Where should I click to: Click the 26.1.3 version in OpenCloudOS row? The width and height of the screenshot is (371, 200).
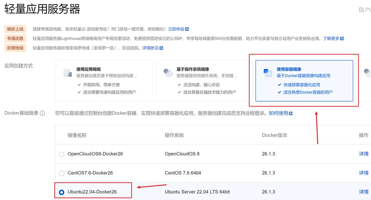pos(268,154)
